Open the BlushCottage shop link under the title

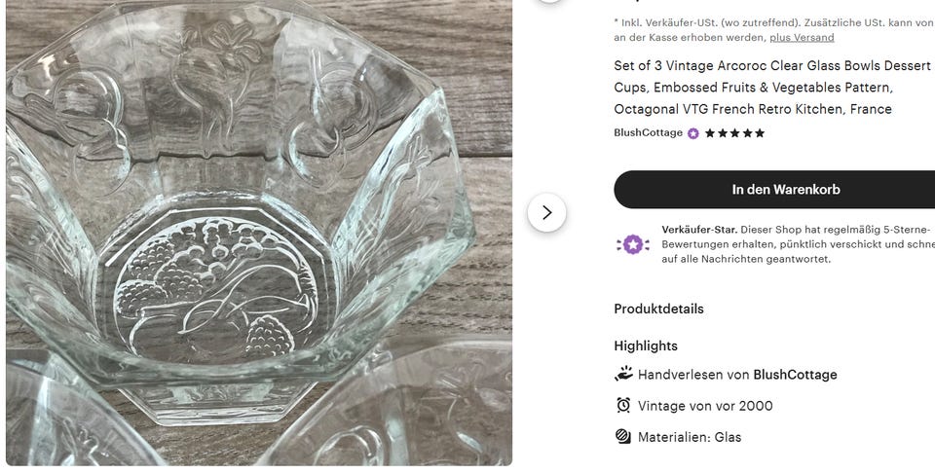click(649, 132)
